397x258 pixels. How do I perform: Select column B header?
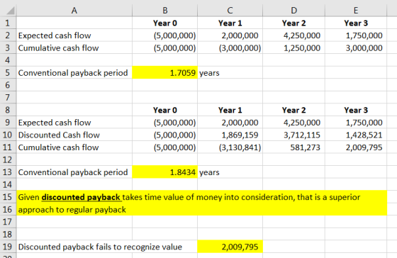[164, 11]
